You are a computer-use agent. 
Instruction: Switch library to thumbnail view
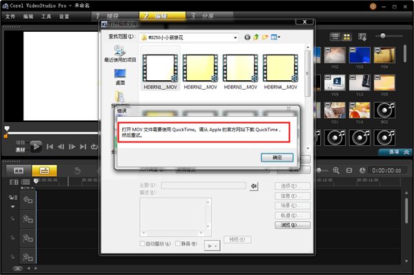(x=346, y=37)
